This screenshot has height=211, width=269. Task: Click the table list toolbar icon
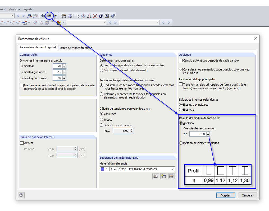coord(47,23)
